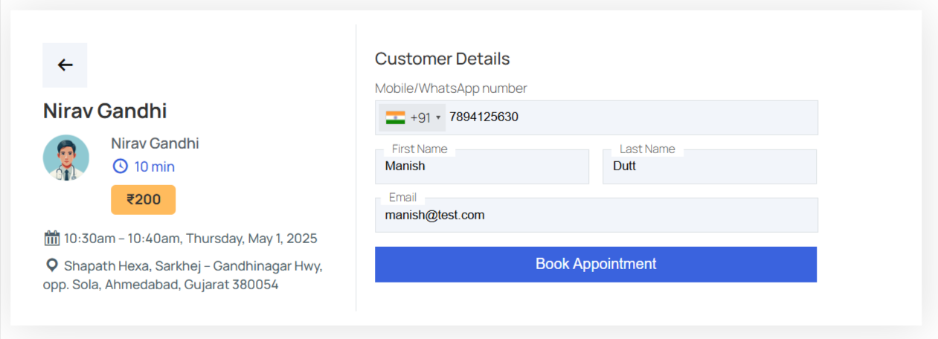The width and height of the screenshot is (938, 339).
Task: Focus the First Name field containing Manish
Action: (481, 167)
